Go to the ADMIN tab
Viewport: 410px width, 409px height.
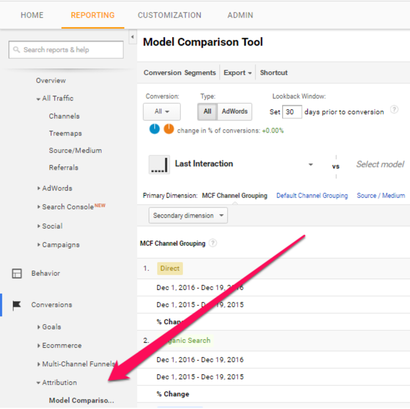pyautogui.click(x=240, y=15)
